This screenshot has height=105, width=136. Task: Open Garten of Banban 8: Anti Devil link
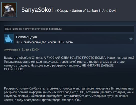pos(94,10)
